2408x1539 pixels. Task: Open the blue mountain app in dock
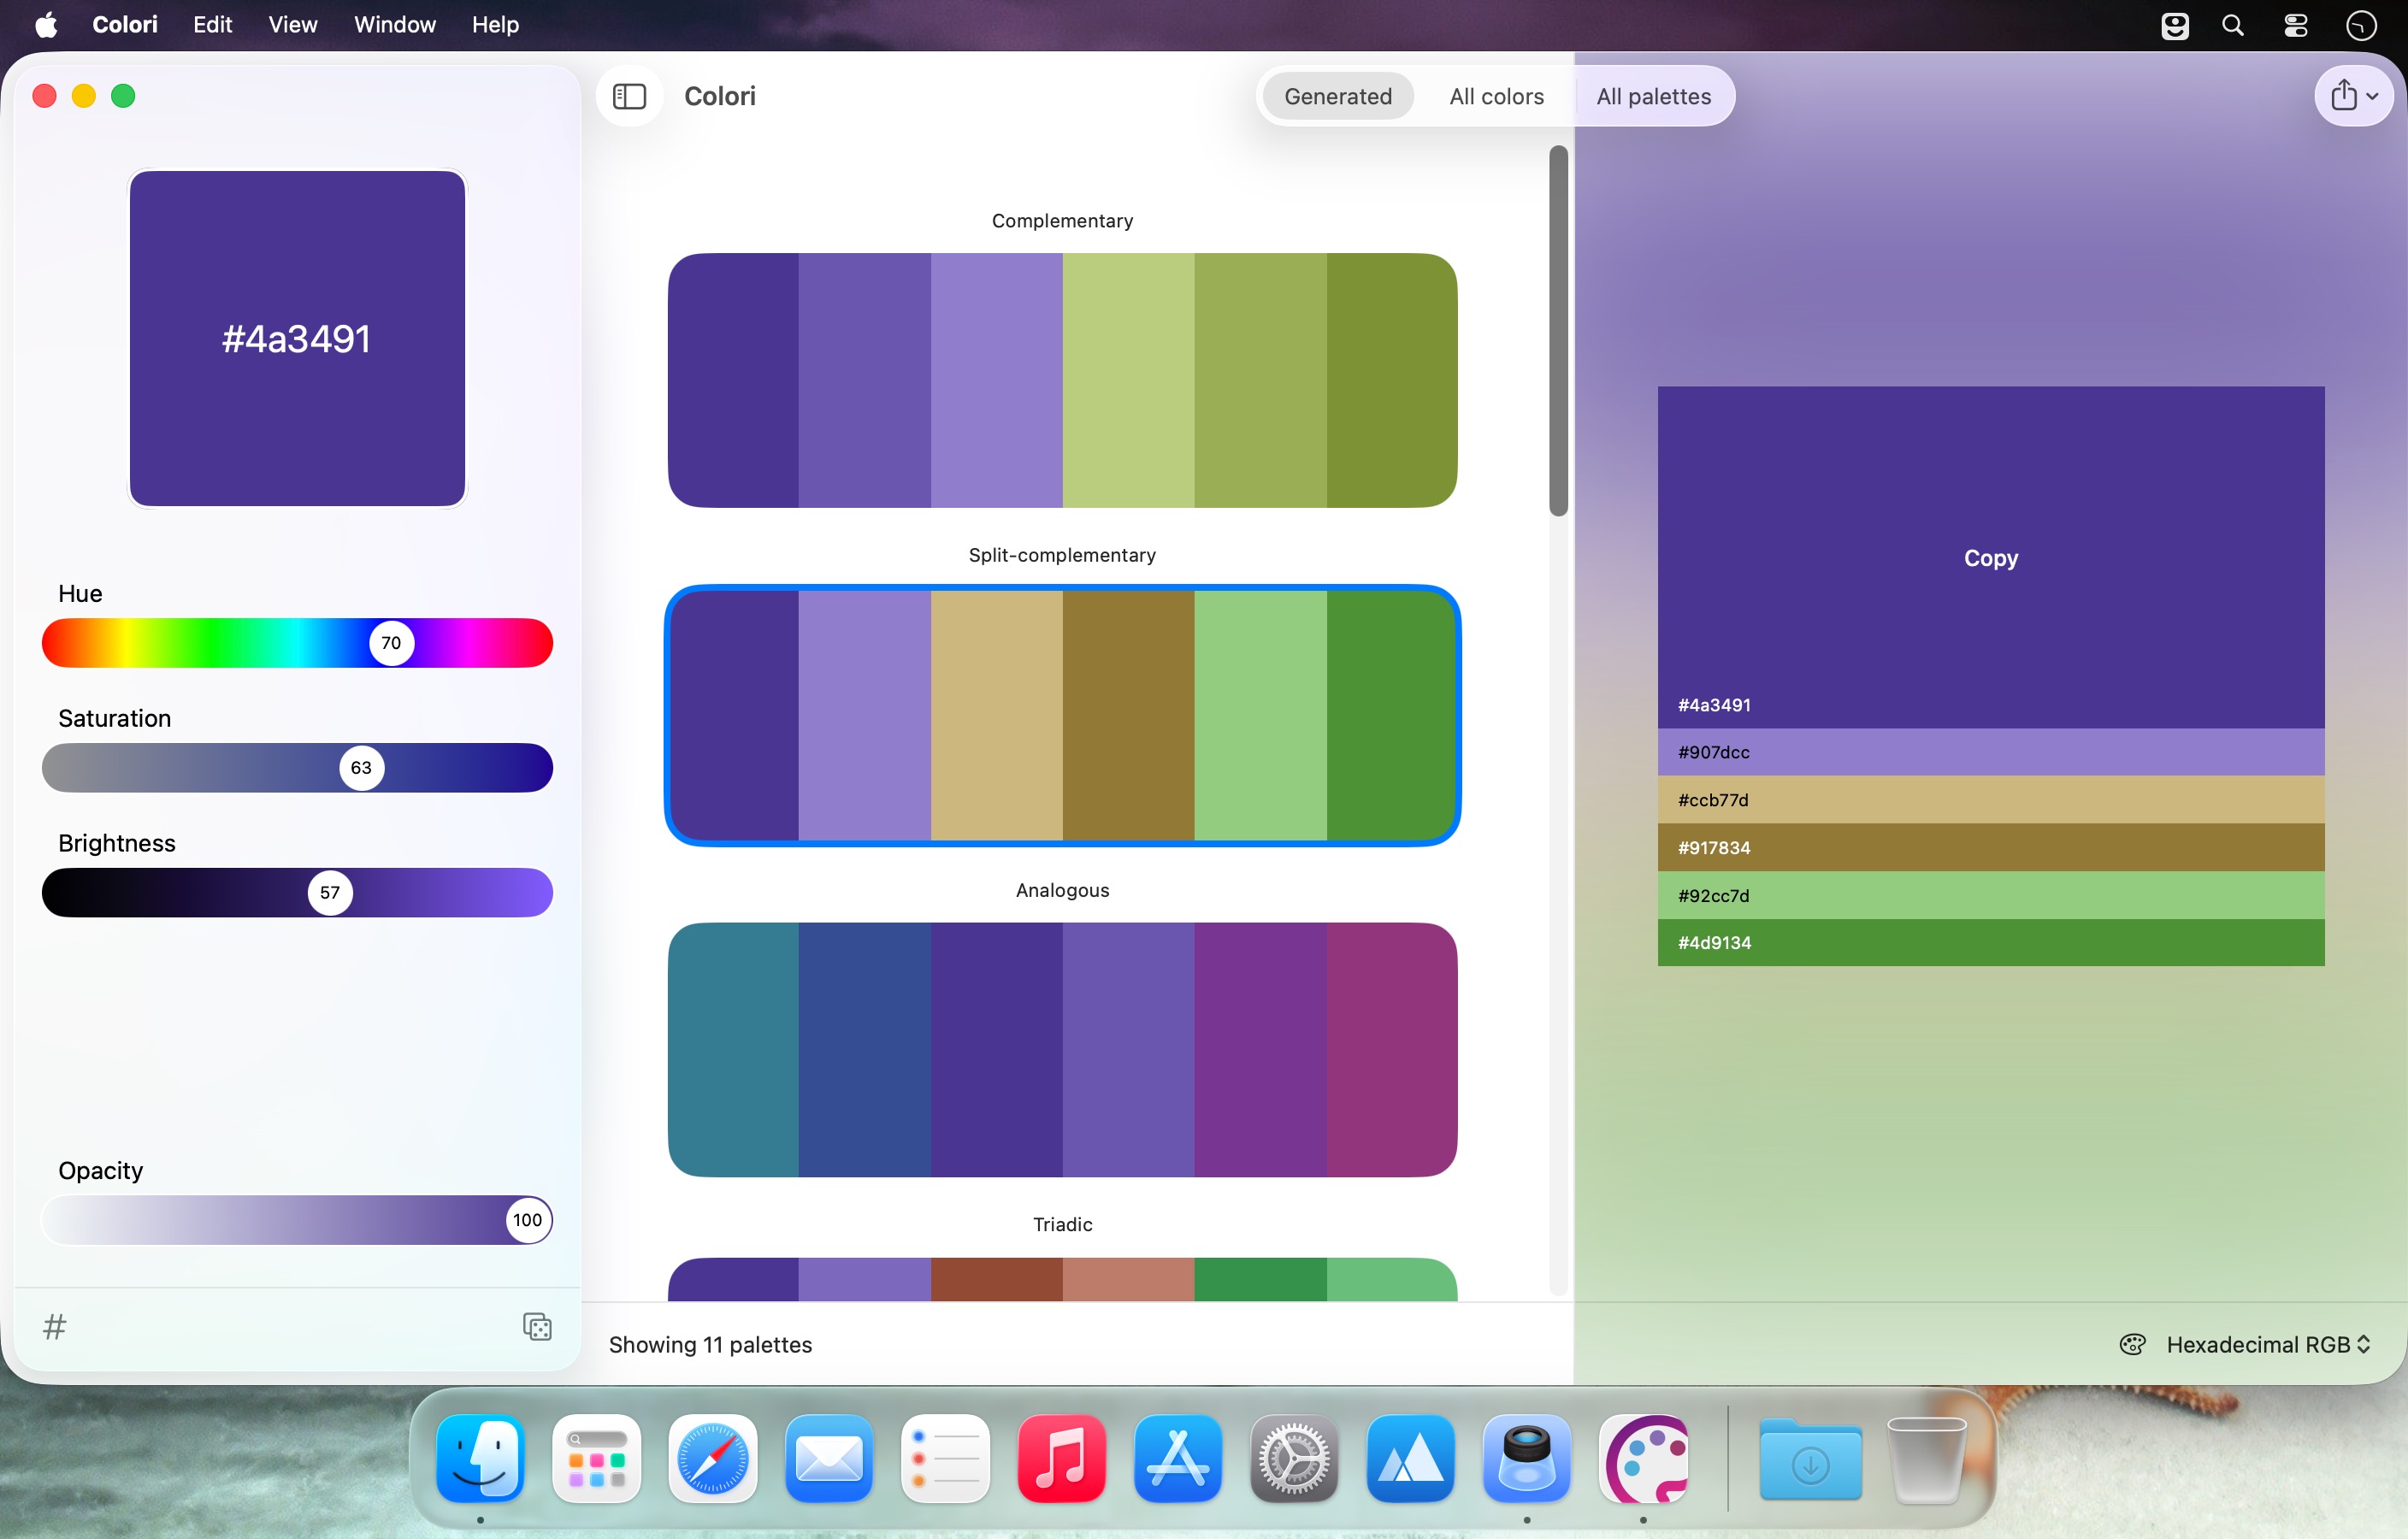tap(1410, 1458)
